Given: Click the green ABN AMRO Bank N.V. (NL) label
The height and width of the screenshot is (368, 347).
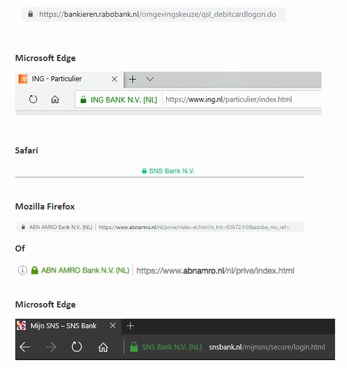Looking at the screenshot, I should [x=85, y=271].
